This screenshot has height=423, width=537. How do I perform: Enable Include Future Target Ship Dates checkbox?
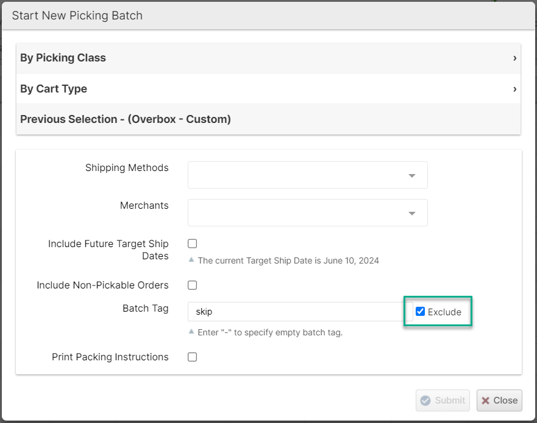[193, 243]
